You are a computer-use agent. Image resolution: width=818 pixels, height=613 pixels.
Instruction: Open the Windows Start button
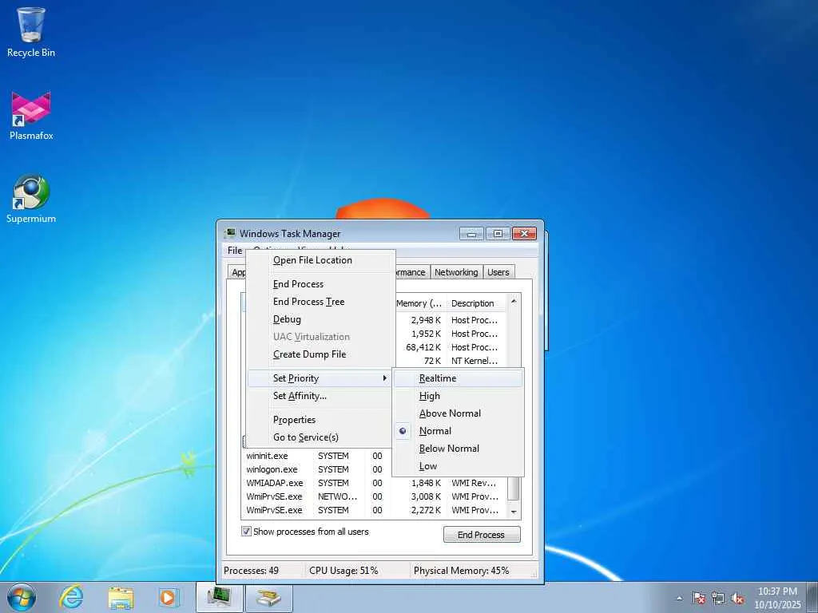pyautogui.click(x=22, y=597)
